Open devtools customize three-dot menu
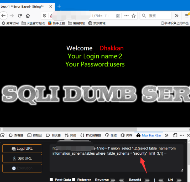190x182 pixels. (182, 135)
